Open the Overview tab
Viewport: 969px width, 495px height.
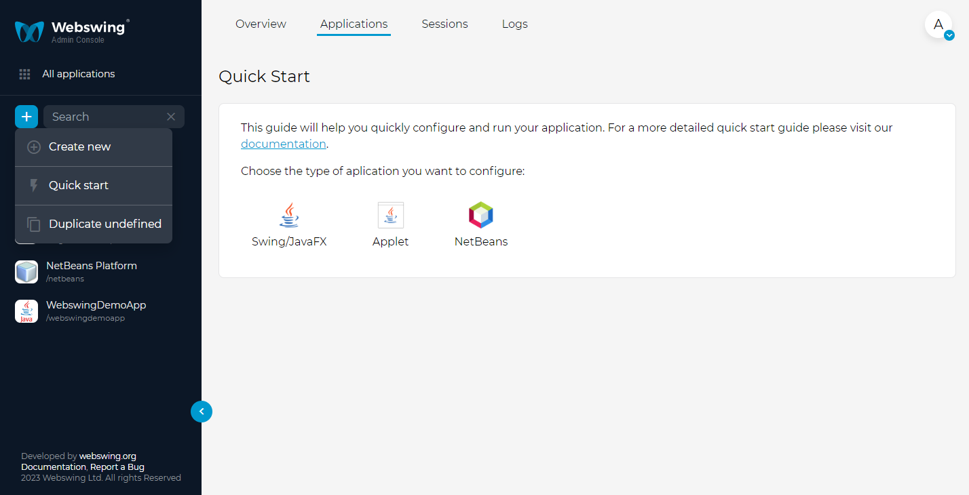tap(261, 24)
